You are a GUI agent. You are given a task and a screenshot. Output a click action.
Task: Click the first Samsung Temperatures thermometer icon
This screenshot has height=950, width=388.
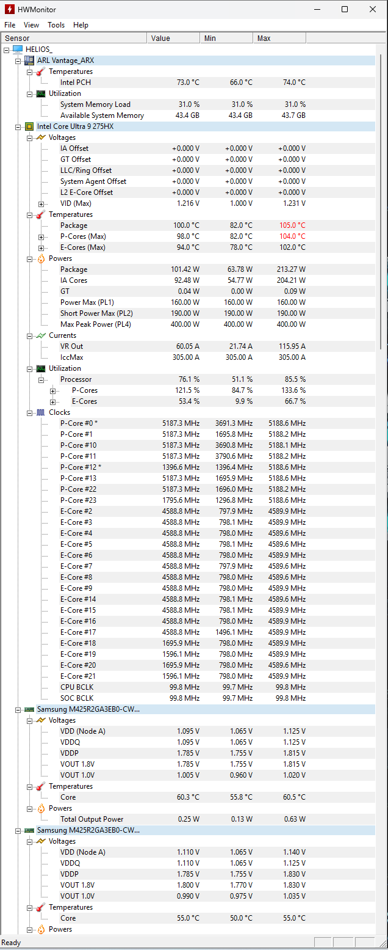tap(40, 786)
